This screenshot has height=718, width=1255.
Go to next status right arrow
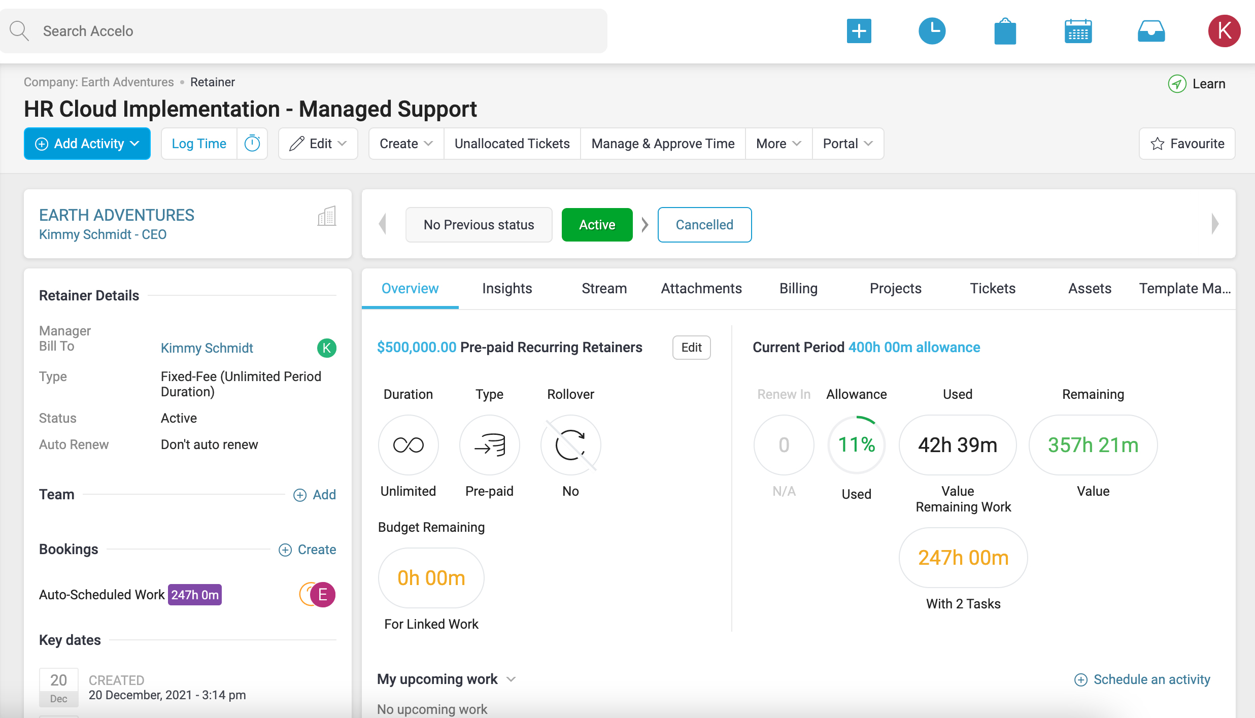coord(1215,224)
